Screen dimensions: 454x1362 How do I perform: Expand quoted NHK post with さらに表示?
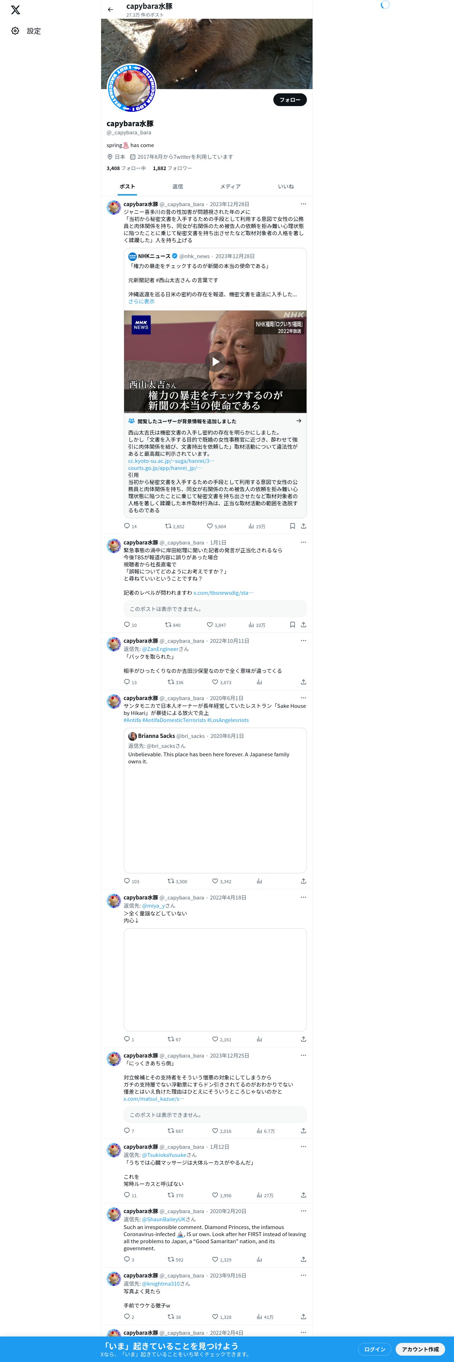coord(141,301)
